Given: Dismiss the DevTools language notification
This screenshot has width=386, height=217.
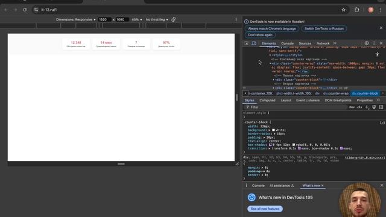Looking at the screenshot, I should pyautogui.click(x=381, y=28).
